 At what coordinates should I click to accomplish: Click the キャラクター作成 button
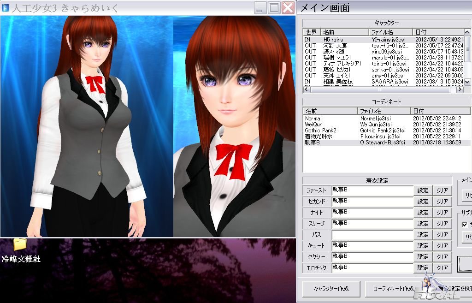click(331, 289)
